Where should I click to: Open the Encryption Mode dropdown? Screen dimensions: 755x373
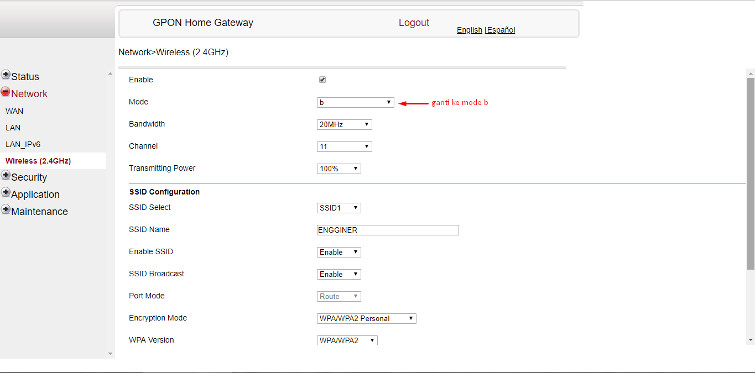367,318
